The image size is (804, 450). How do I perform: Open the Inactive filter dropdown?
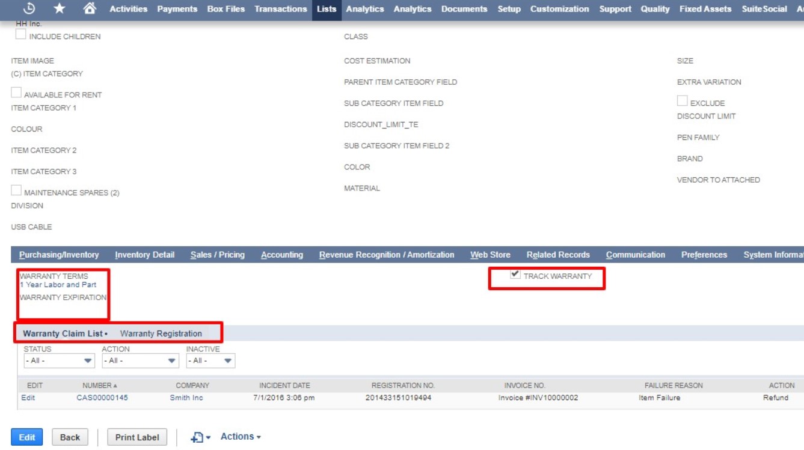click(x=210, y=361)
